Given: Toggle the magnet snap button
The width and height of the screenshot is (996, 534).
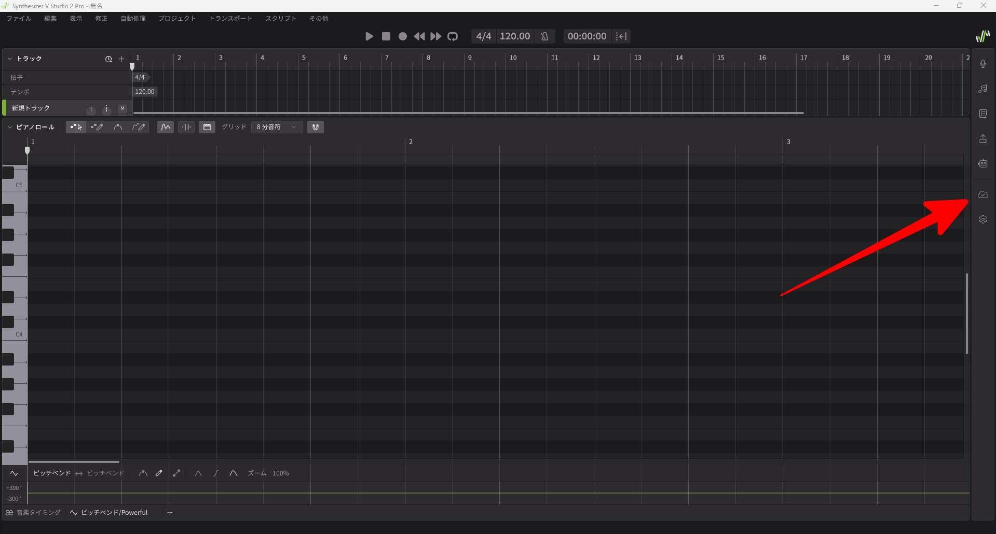Looking at the screenshot, I should (315, 127).
